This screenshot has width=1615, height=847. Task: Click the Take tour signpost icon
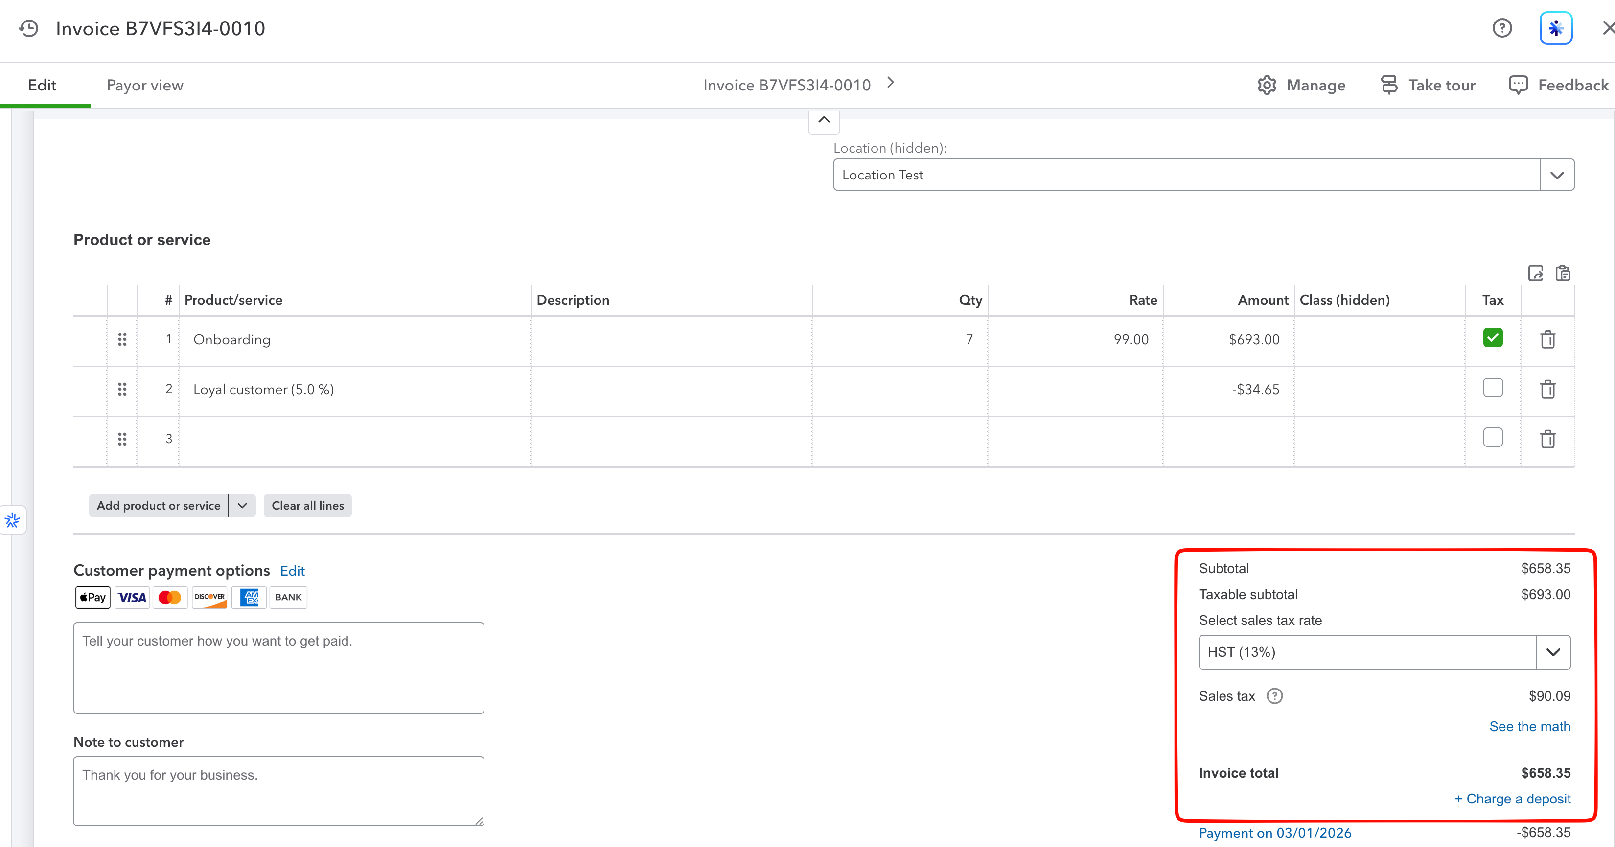[1389, 85]
